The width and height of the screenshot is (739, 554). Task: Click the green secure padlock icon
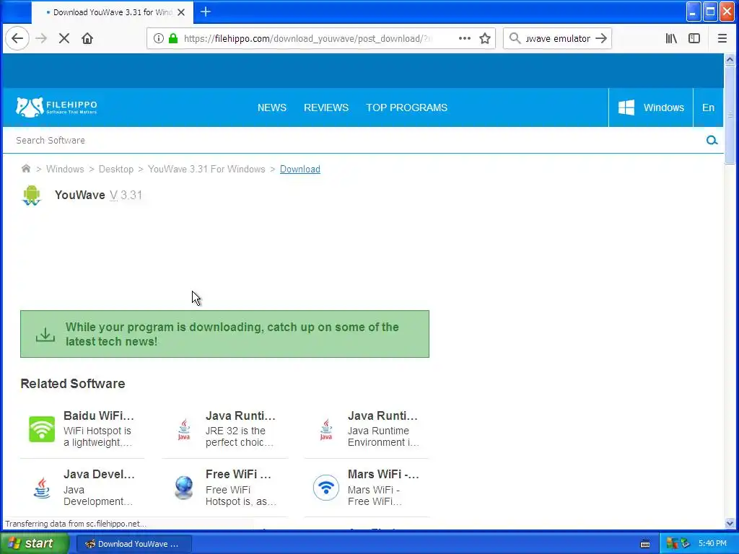tap(173, 39)
